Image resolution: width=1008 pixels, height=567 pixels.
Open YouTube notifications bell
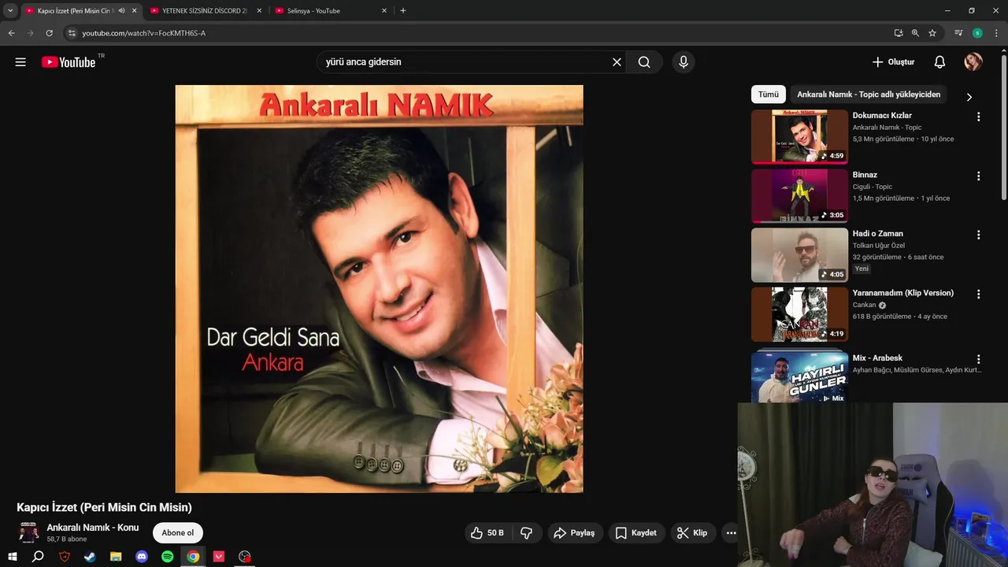coord(939,62)
